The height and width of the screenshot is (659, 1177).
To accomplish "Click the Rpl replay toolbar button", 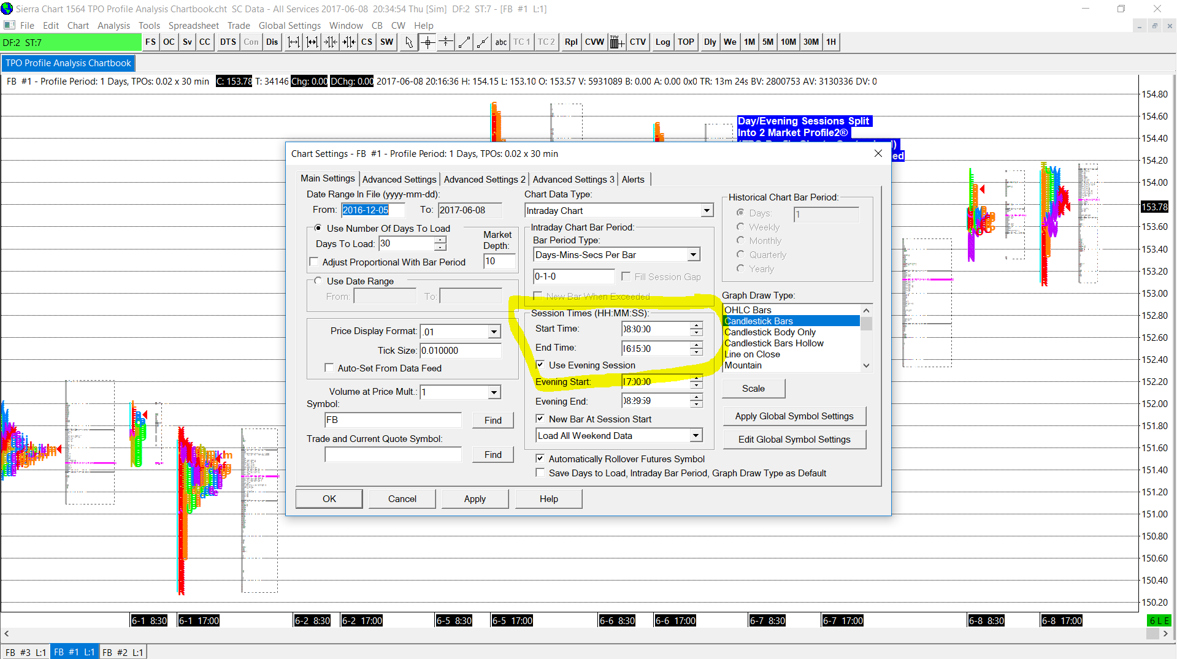I will [570, 42].
